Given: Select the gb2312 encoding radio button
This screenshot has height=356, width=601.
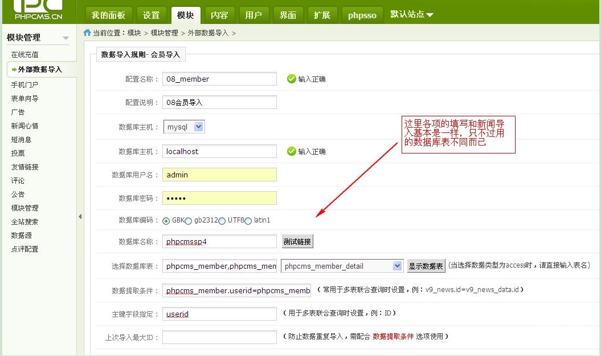Looking at the screenshot, I should click(188, 221).
